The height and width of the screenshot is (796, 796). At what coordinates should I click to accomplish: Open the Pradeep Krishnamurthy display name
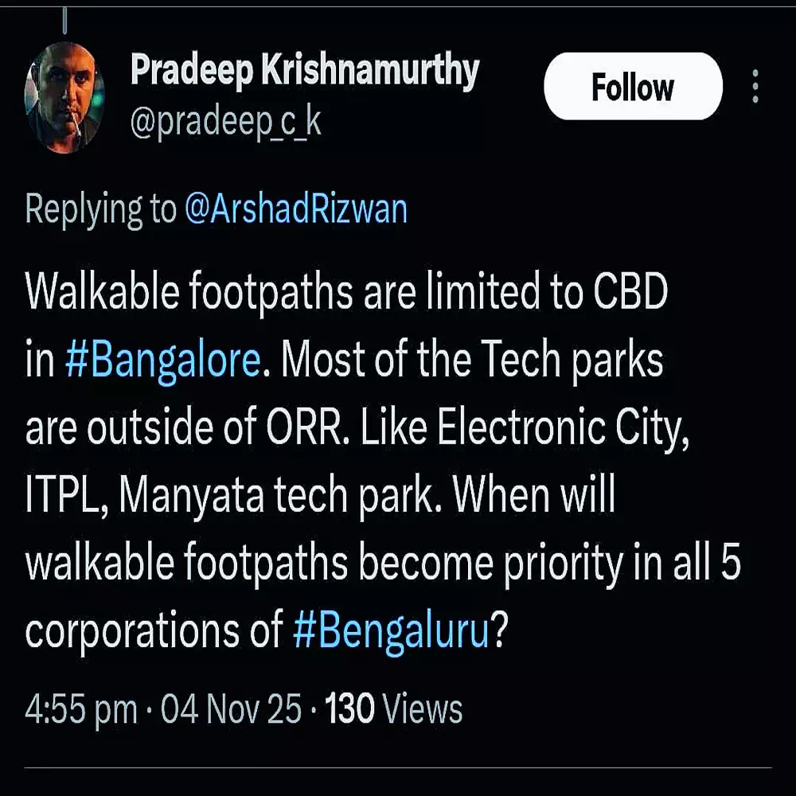point(304,72)
